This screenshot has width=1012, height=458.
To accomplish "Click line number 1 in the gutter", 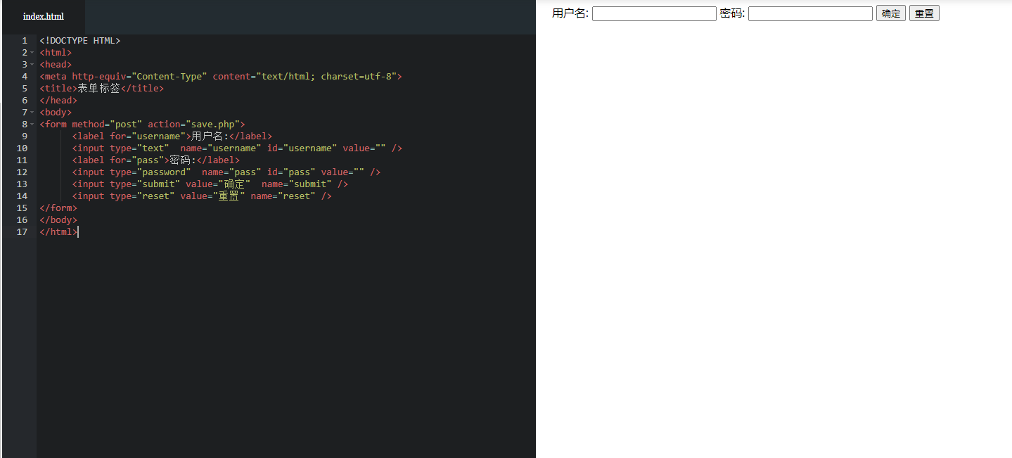I will pos(25,41).
